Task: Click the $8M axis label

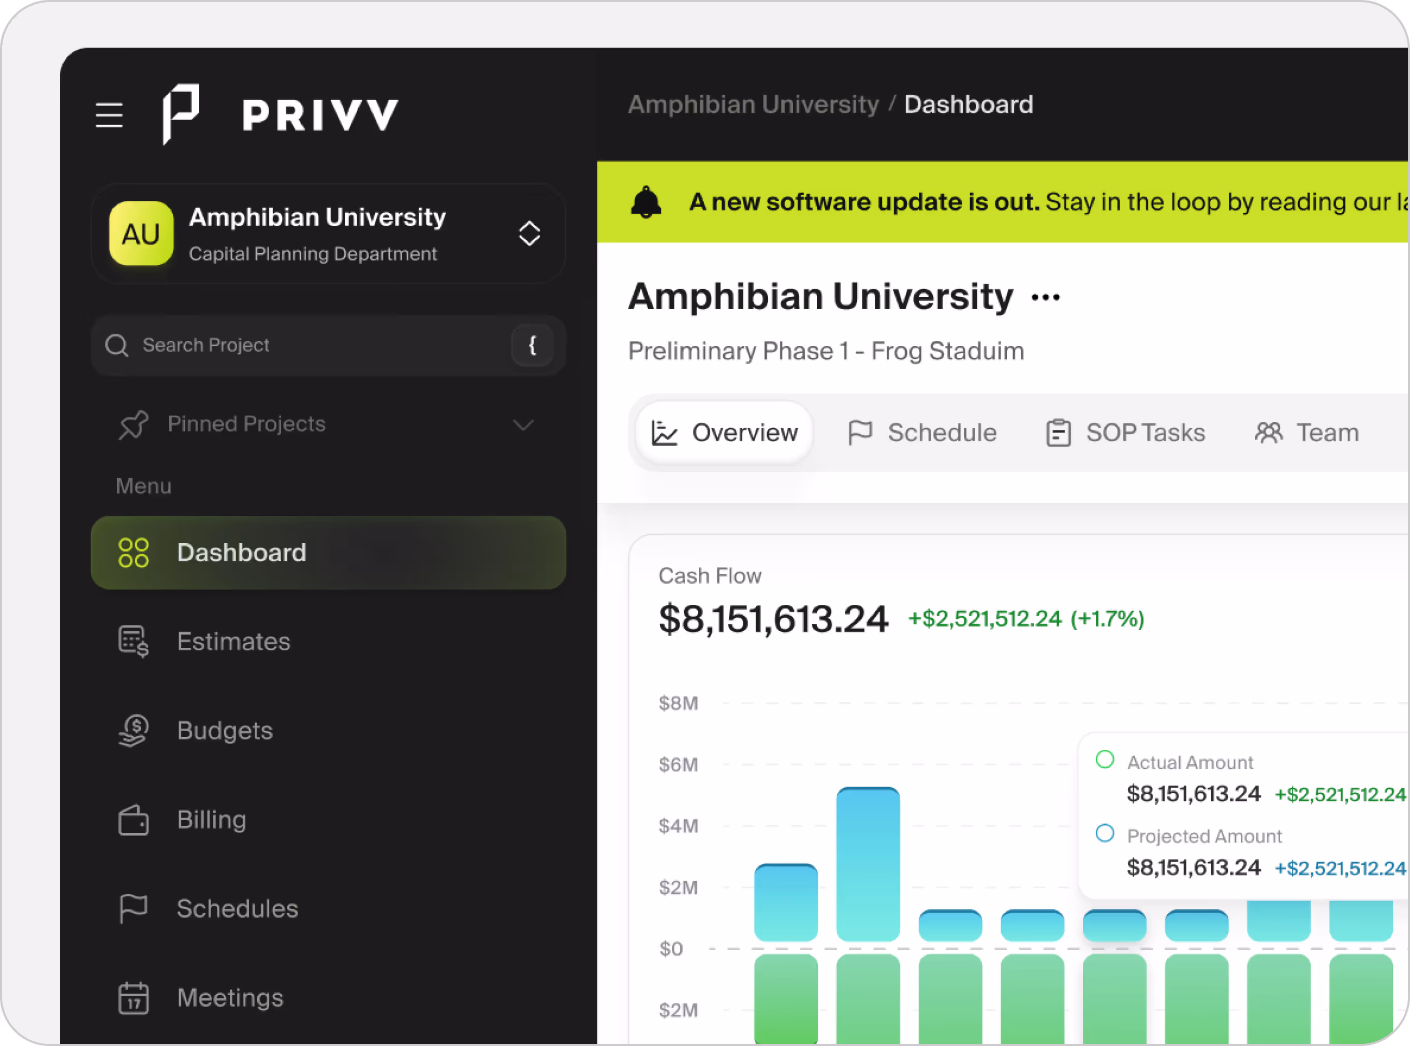Action: click(678, 703)
